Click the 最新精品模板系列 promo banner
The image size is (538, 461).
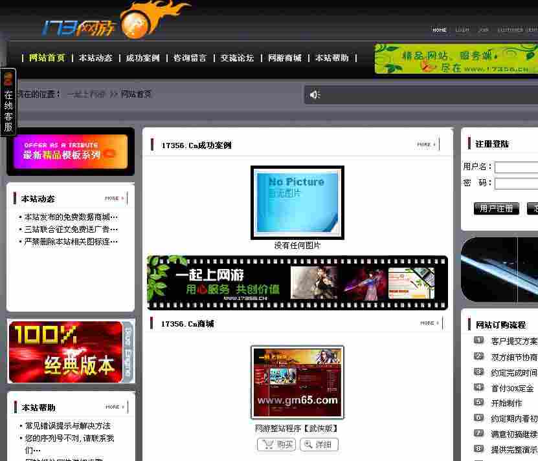pos(70,151)
